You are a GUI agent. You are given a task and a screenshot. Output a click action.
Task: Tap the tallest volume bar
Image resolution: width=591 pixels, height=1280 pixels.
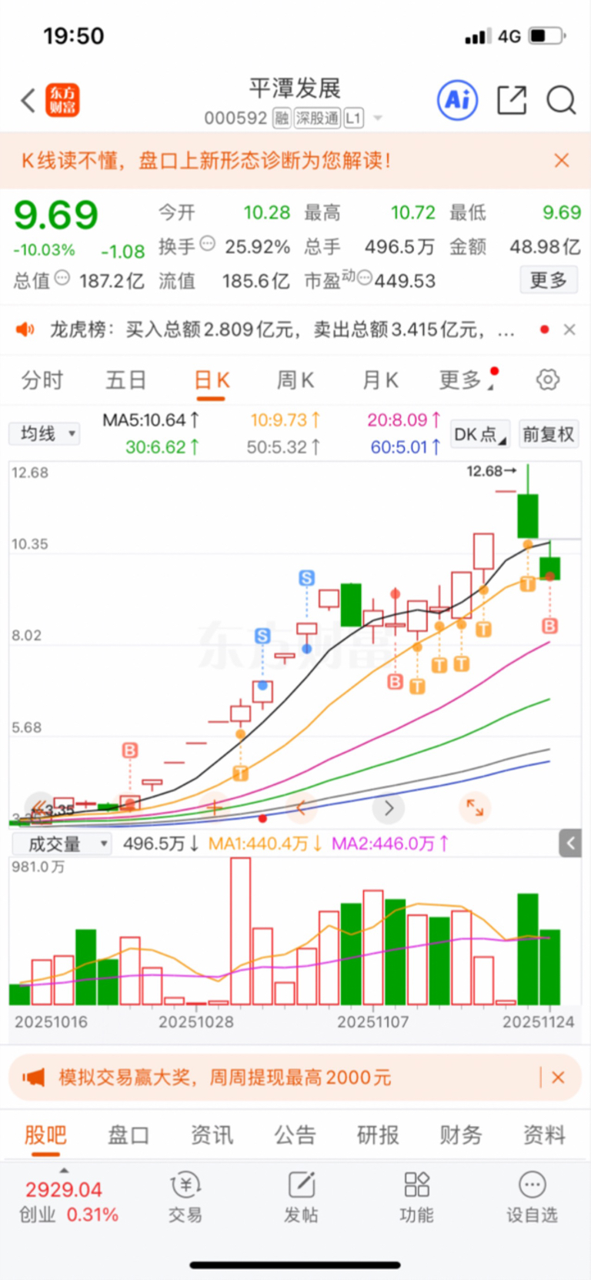tap(241, 931)
